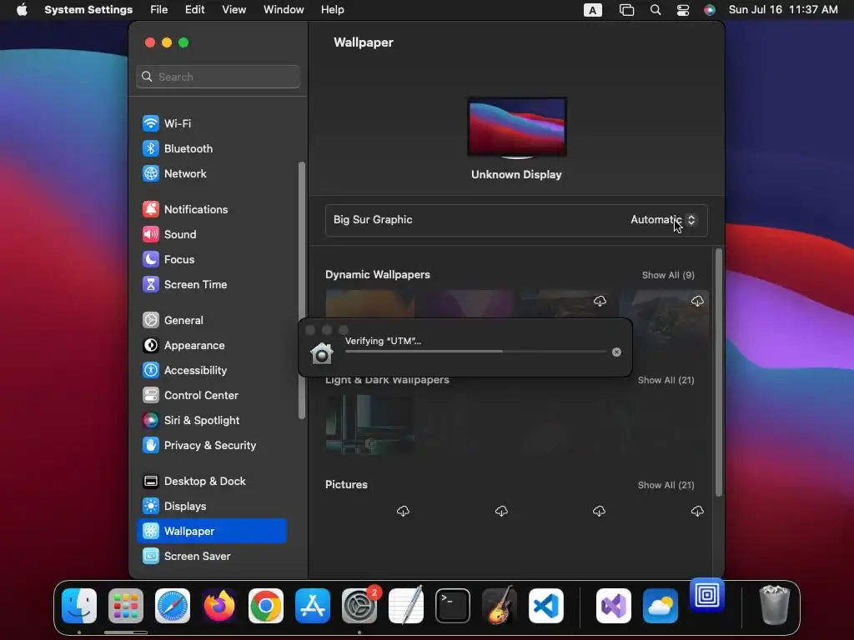
Task: Select Wallpaper sidebar item
Action: (211, 531)
